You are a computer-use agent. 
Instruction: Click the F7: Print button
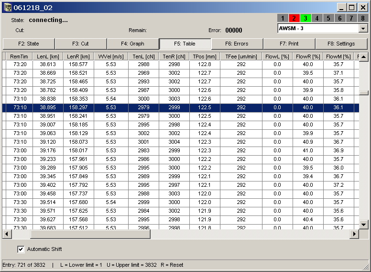click(289, 44)
